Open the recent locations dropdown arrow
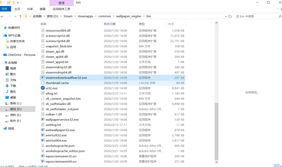Screen dimensions: 282x167 [x=15, y=16]
